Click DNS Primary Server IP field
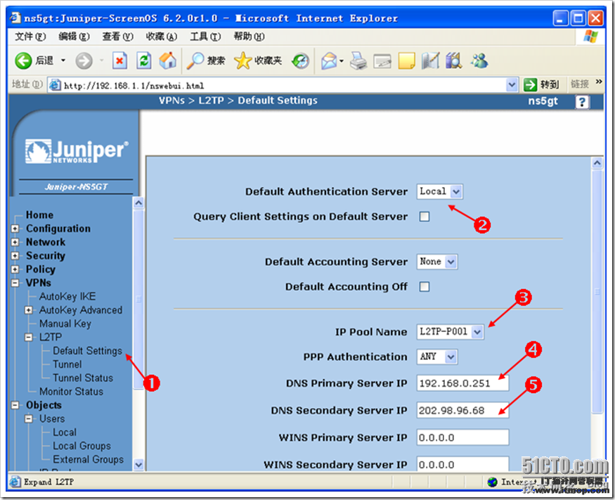 [x=462, y=383]
